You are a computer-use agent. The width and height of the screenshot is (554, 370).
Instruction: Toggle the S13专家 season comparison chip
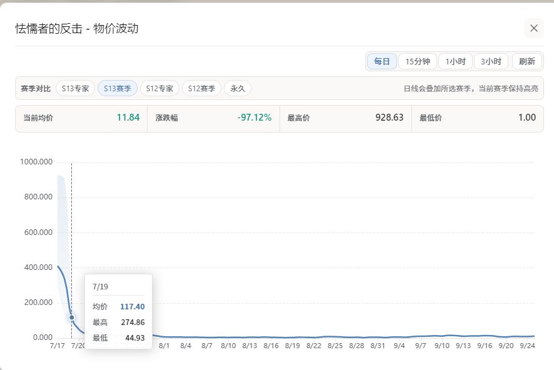click(75, 88)
